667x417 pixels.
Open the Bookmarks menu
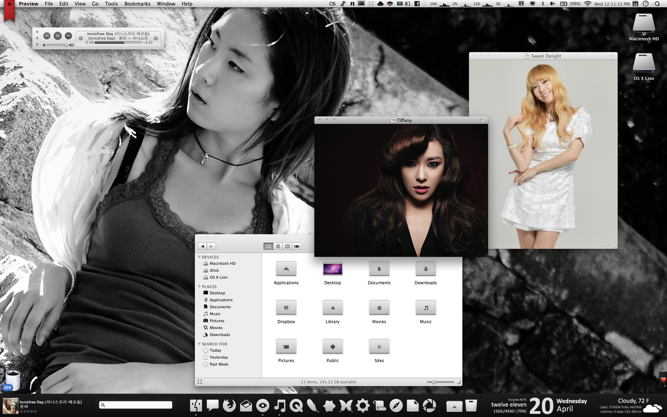[137, 4]
